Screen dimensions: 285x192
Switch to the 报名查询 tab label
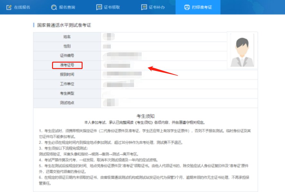67,7
